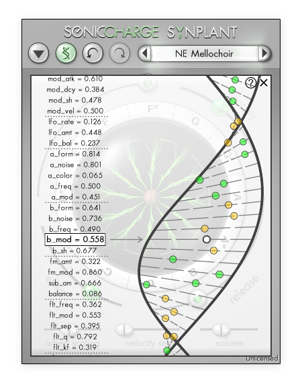Open the down-arrow main menu button
302x383 pixels.
[x=38, y=53]
